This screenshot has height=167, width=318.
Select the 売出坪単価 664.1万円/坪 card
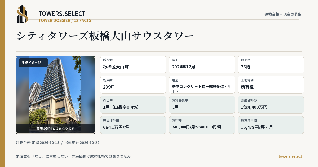133,125
